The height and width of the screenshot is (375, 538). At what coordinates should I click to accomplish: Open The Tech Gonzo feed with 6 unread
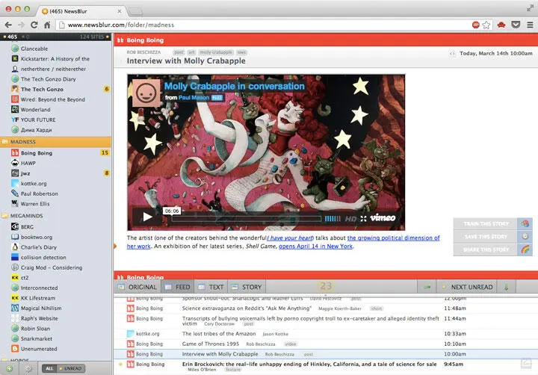[55, 89]
